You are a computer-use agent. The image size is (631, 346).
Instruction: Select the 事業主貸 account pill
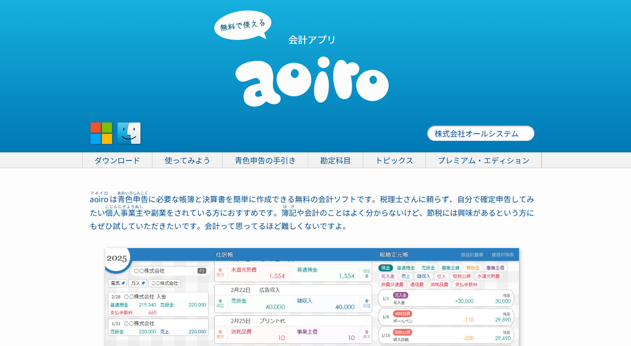coord(450,268)
